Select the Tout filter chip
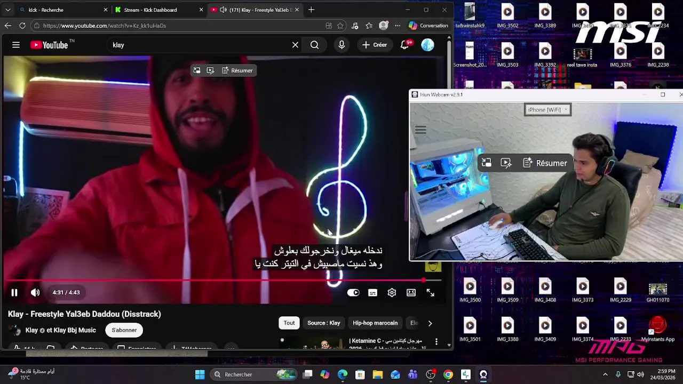Image resolution: width=683 pixels, height=384 pixels. coord(289,323)
